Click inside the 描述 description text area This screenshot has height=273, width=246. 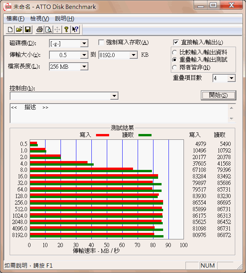pyautogui.click(x=119, y=114)
